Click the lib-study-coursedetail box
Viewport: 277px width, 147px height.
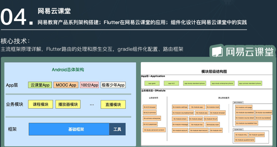coord(263,112)
